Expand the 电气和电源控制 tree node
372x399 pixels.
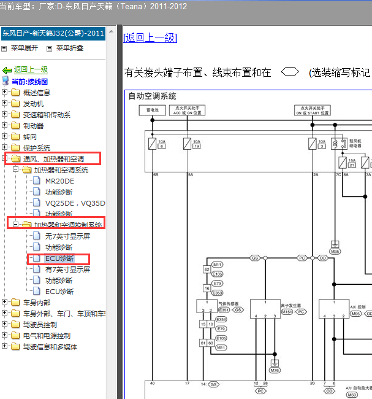tap(4, 335)
